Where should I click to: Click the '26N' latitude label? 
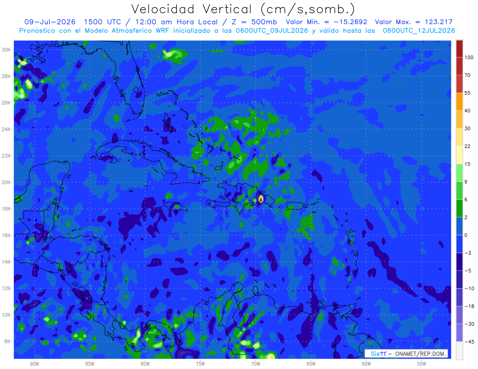[7, 103]
